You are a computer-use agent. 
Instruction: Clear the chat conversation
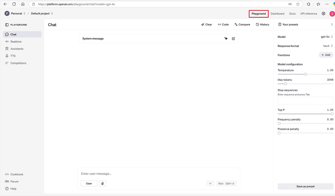(x=206, y=25)
